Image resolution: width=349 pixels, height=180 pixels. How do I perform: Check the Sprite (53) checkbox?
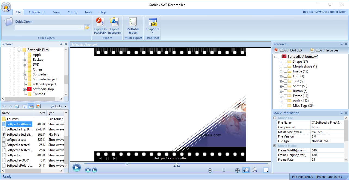pyautogui.click(x=285, y=86)
